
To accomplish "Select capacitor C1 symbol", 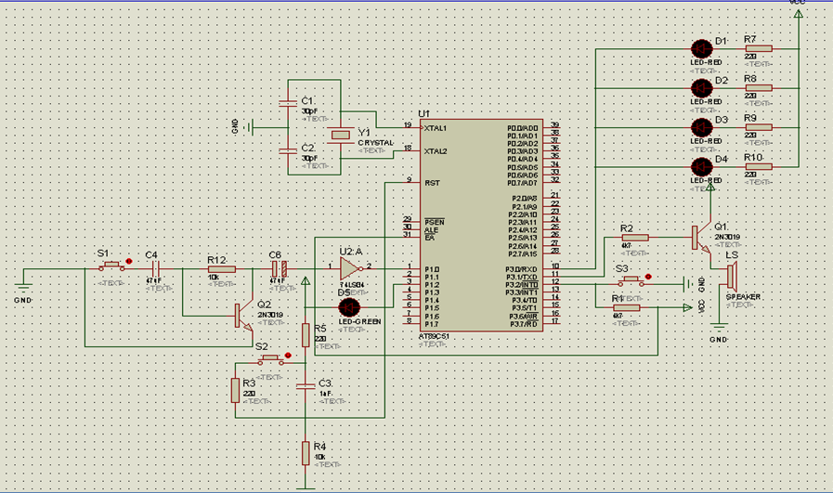I will click(x=288, y=104).
